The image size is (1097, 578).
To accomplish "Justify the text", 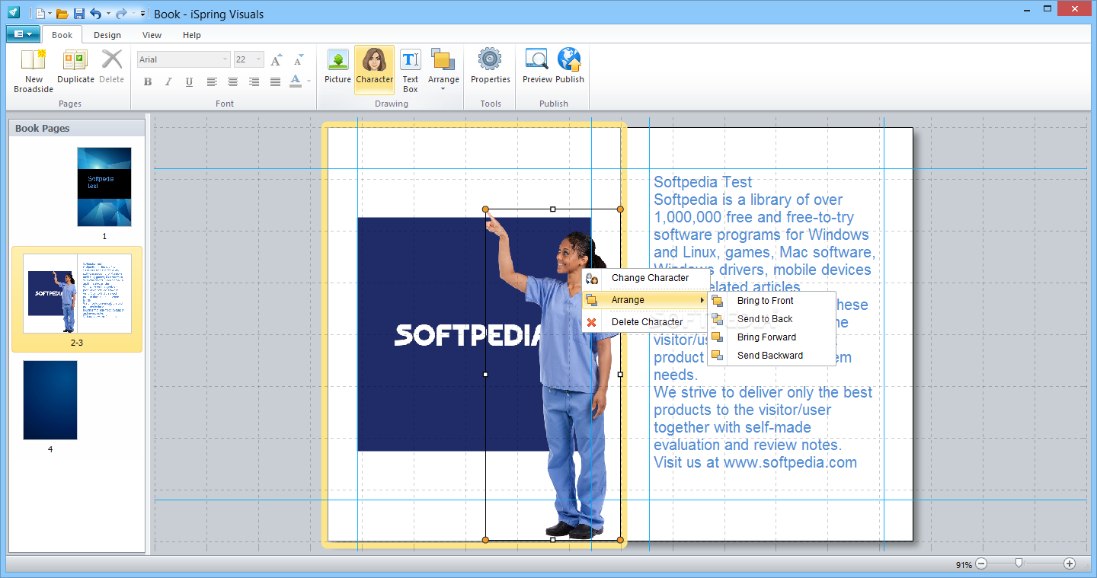I will [275, 81].
